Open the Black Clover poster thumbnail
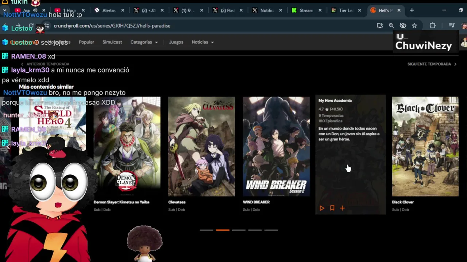Screen dimensions: 467x262 (425, 146)
